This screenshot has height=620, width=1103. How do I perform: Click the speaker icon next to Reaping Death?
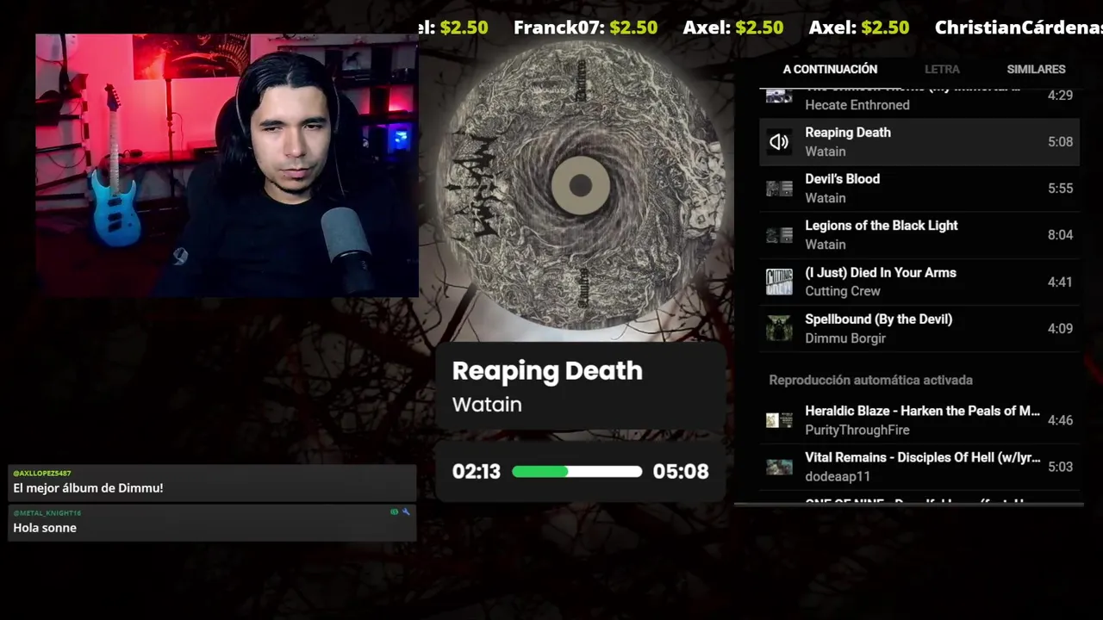click(x=779, y=142)
